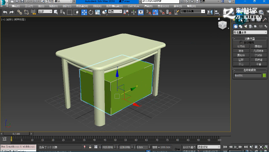Click the Teapot primitive button
The width and height of the screenshot is (269, 152).
click(x=241, y=64)
